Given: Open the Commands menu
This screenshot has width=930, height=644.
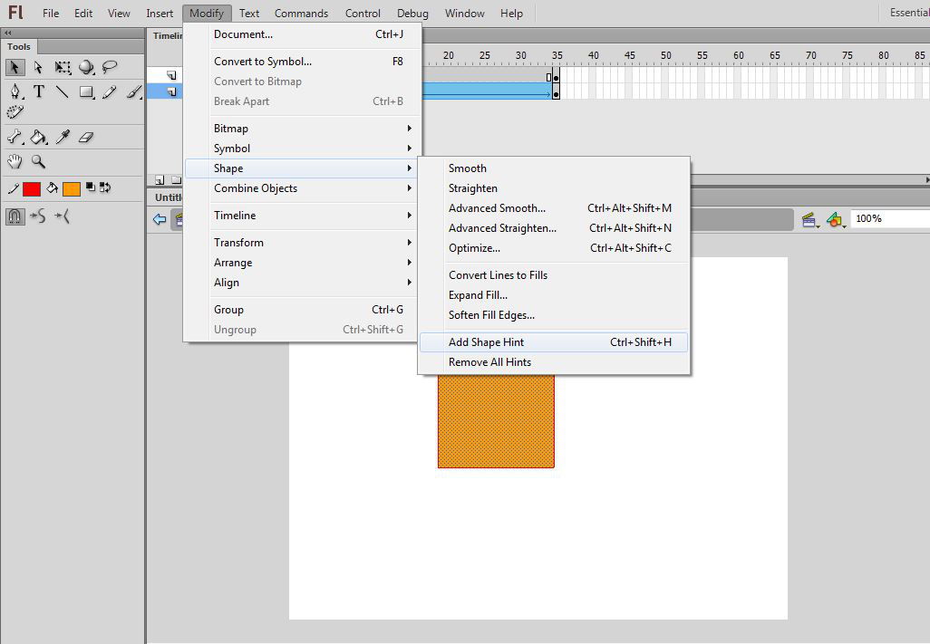Looking at the screenshot, I should [301, 13].
